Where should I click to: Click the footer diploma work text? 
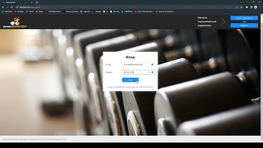(x=35, y=139)
